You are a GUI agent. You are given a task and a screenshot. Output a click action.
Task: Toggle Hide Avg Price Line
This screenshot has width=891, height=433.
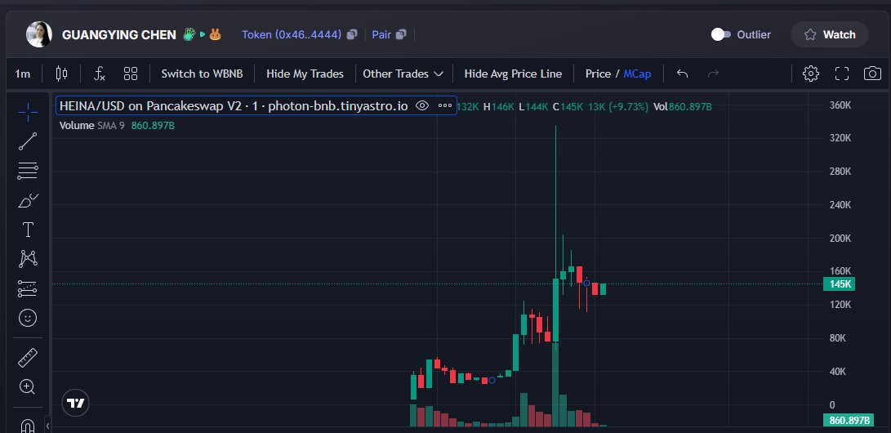[513, 74]
